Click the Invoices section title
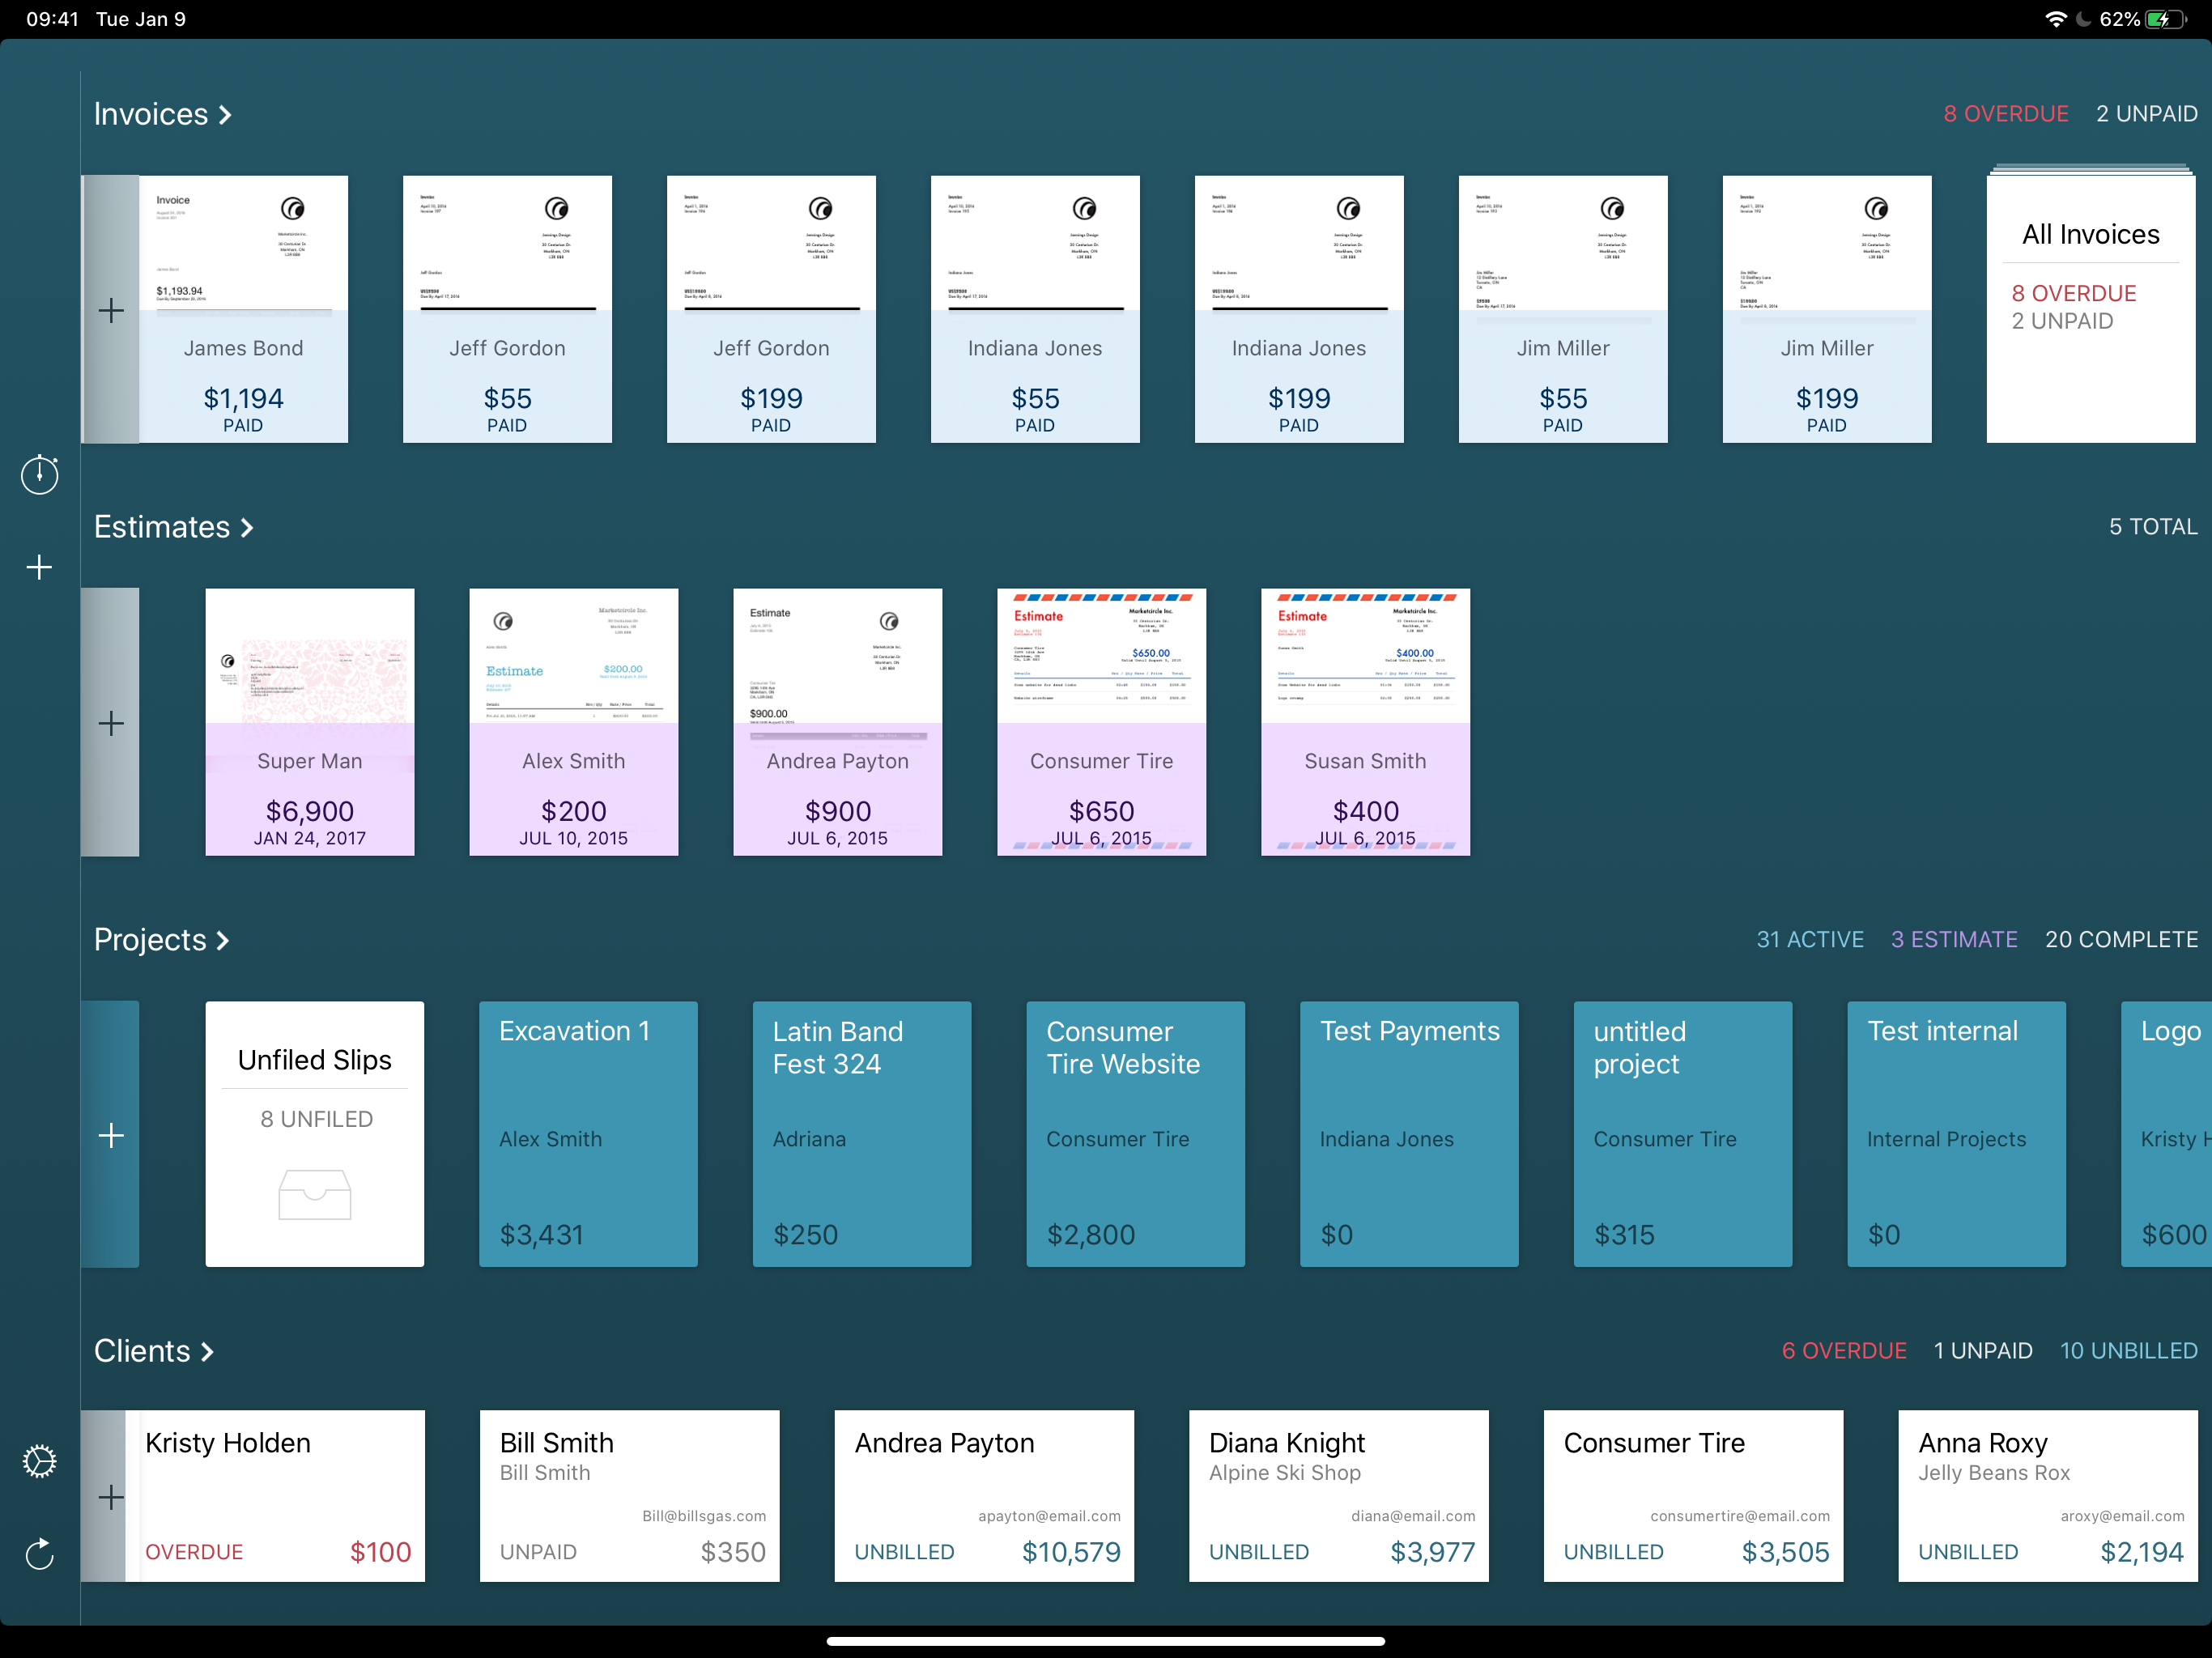2212x1658 pixels. click(x=151, y=115)
